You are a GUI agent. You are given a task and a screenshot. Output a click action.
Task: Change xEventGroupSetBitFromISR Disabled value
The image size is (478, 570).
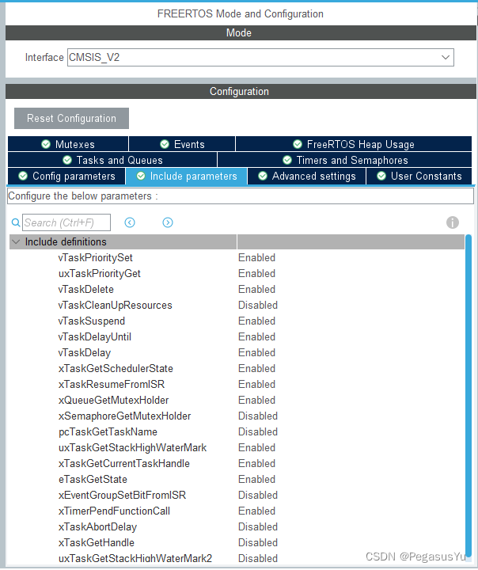pos(258,495)
